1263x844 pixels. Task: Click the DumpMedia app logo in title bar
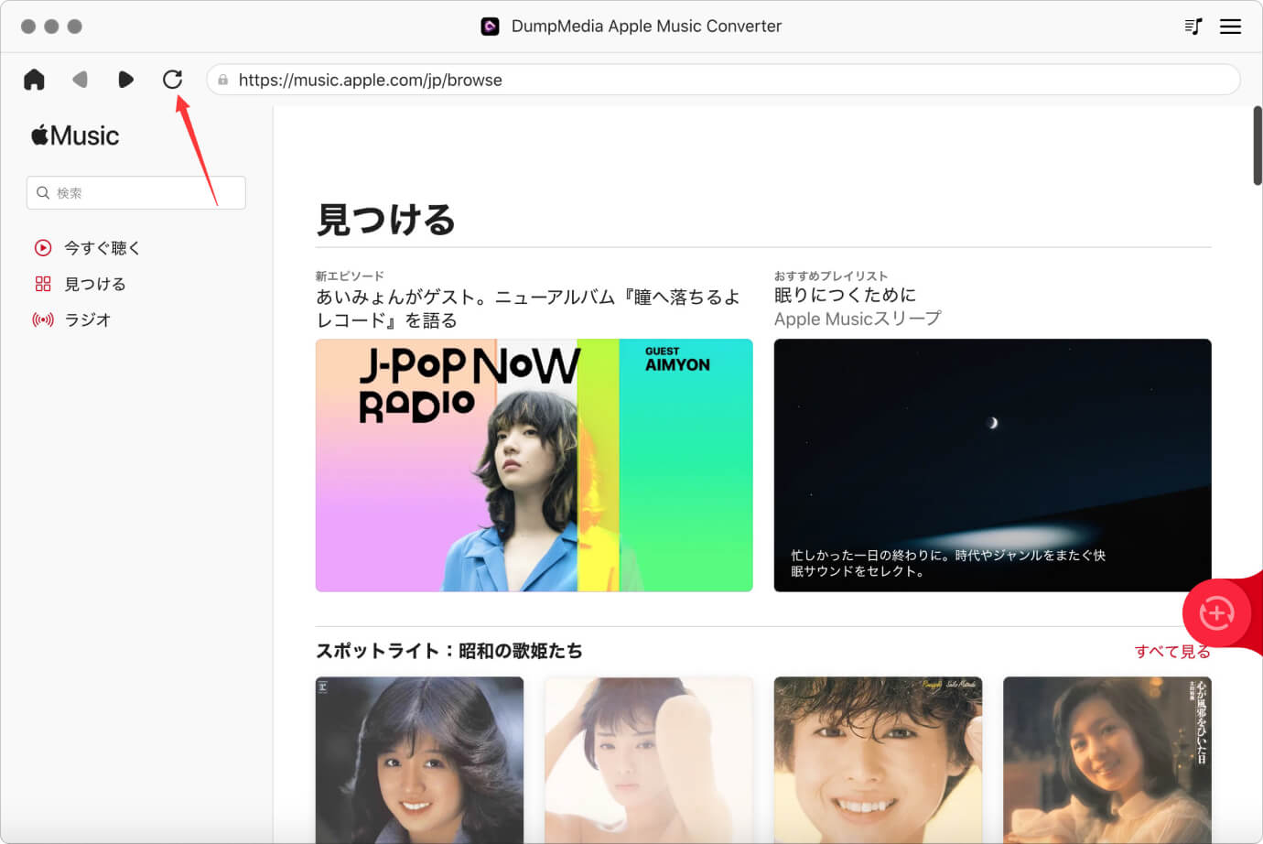490,27
